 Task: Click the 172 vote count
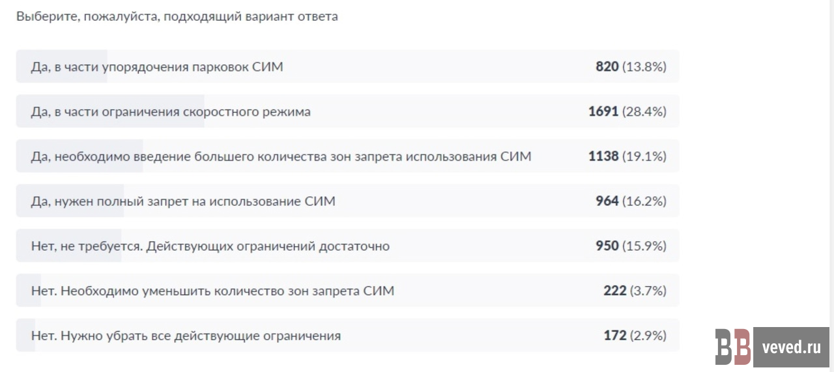pos(614,336)
